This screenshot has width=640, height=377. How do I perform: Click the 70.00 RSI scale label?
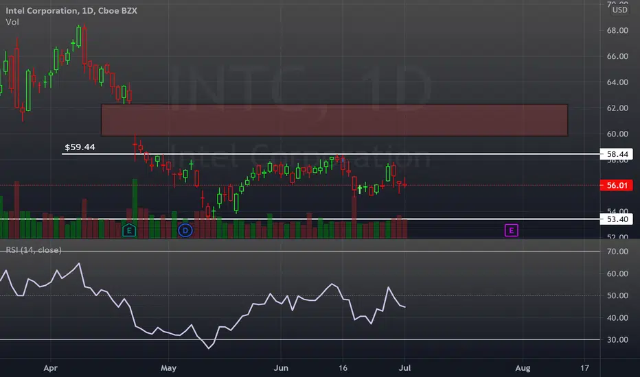(617, 252)
